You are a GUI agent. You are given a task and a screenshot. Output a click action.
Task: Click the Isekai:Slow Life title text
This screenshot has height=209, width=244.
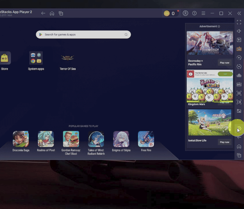197,140
